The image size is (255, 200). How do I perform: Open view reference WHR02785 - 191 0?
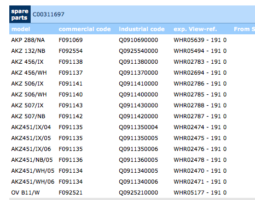pos(200,94)
